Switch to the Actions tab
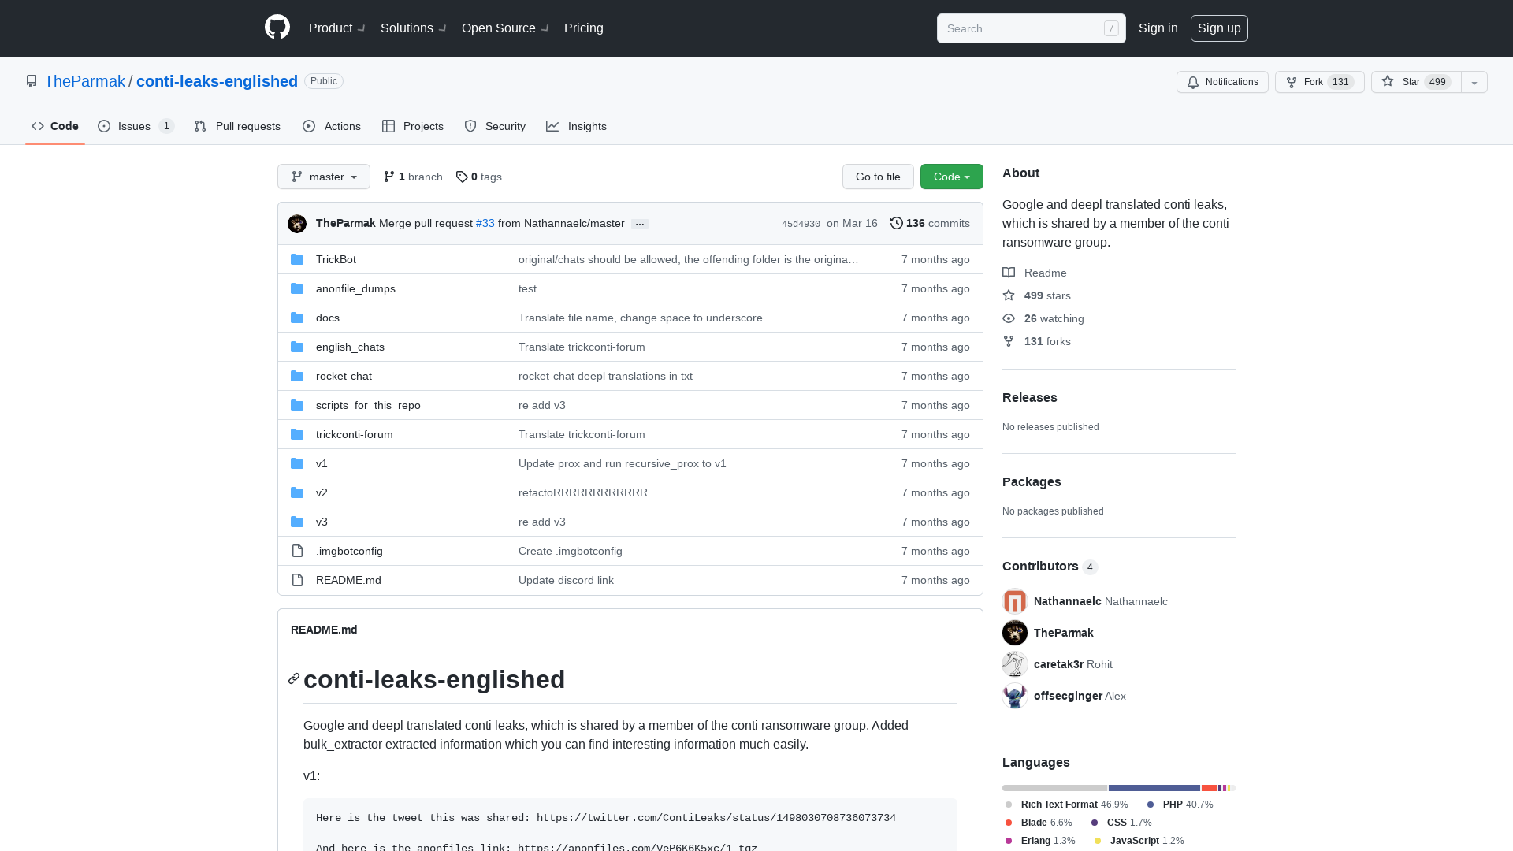The height and width of the screenshot is (851, 1513). 332,126
